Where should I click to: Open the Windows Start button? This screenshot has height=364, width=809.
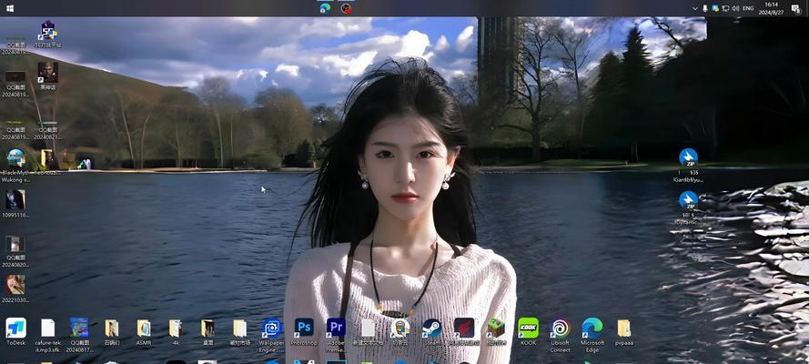point(9,8)
